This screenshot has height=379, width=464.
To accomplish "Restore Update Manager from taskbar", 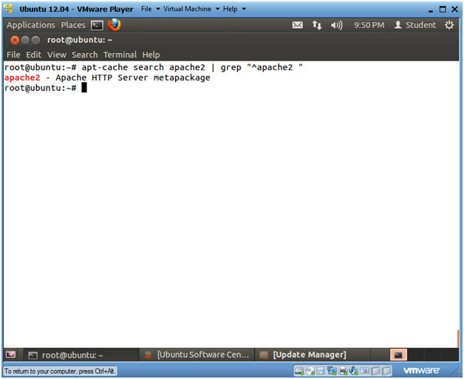I will tap(313, 355).
